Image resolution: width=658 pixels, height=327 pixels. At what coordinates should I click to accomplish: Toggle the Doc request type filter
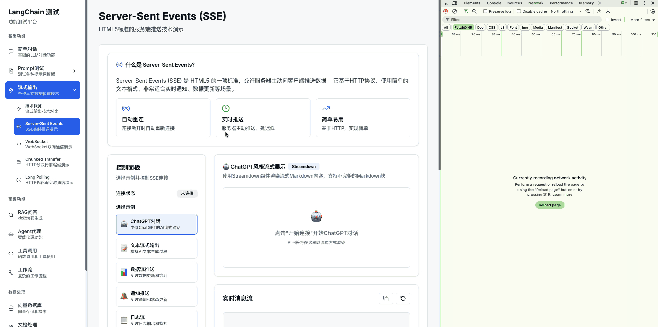[x=480, y=27]
